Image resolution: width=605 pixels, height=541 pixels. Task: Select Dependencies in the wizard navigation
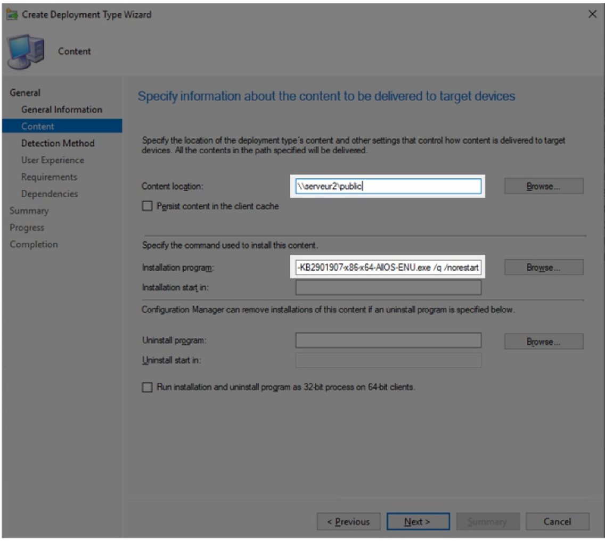coord(50,194)
